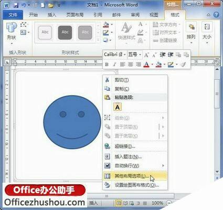
Task: Apply the dark gray Abc shape style
Action: pyautogui.click(x=65, y=33)
